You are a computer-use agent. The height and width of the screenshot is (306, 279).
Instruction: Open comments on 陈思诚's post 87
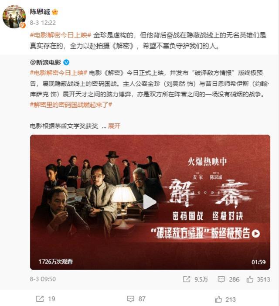(136, 299)
